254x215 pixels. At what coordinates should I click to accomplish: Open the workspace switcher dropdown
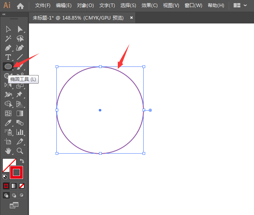pyautogui.click(x=241, y=5)
